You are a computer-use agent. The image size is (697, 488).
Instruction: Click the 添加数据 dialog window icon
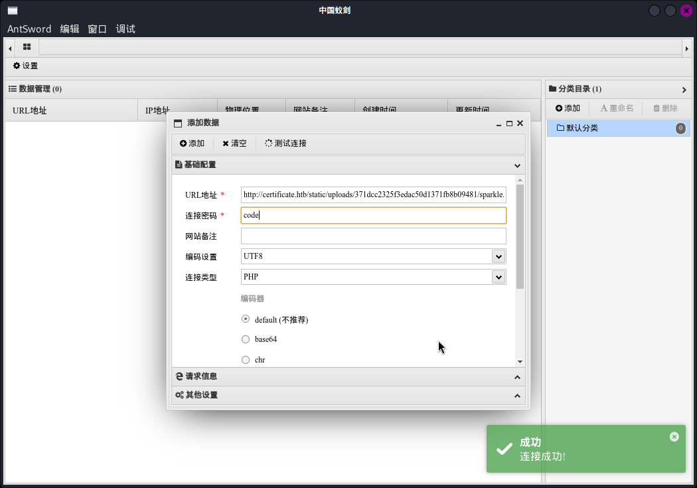coord(178,123)
